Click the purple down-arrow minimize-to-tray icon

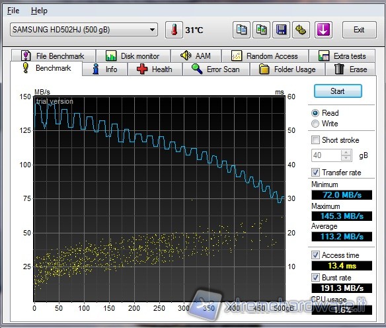click(323, 30)
